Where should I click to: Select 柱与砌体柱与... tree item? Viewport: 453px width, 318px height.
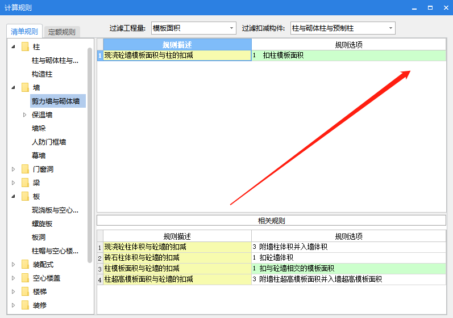55,61
